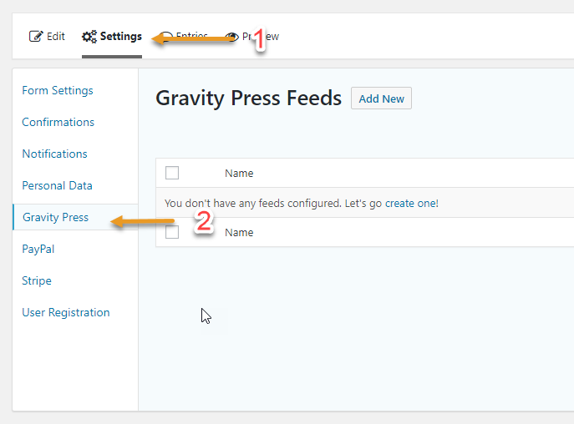This screenshot has width=574, height=424.
Task: Click the Name column header
Action: tap(239, 173)
